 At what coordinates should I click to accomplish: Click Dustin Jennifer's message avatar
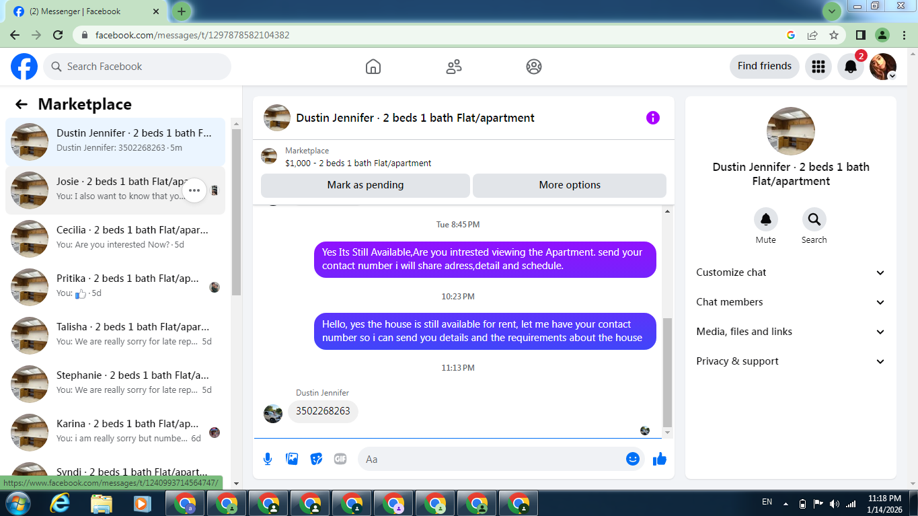coord(273,414)
